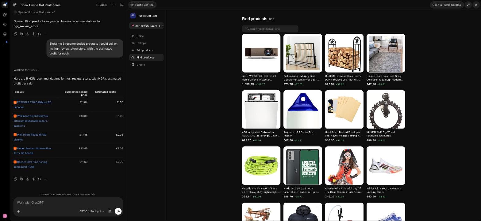Open the three-dot conversation options beside Share
The image size is (481, 221).
(x=114, y=5)
